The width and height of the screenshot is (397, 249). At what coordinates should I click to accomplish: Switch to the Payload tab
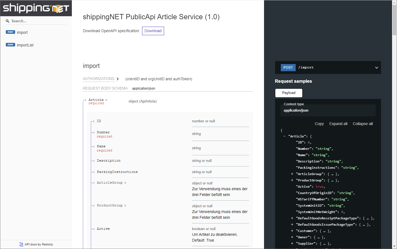[289, 93]
